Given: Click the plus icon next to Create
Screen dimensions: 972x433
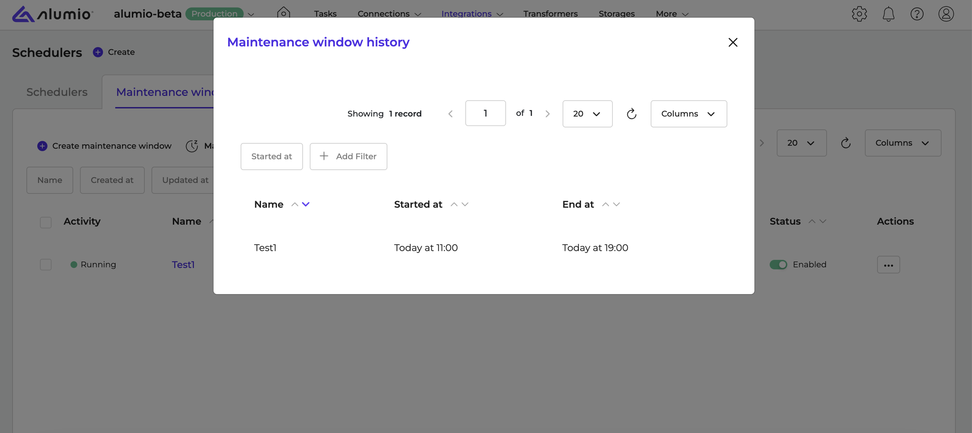Looking at the screenshot, I should [98, 52].
